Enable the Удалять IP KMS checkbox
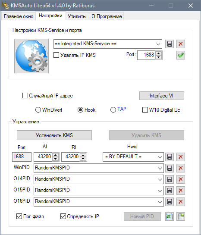201x235 pixels. [x=56, y=55]
